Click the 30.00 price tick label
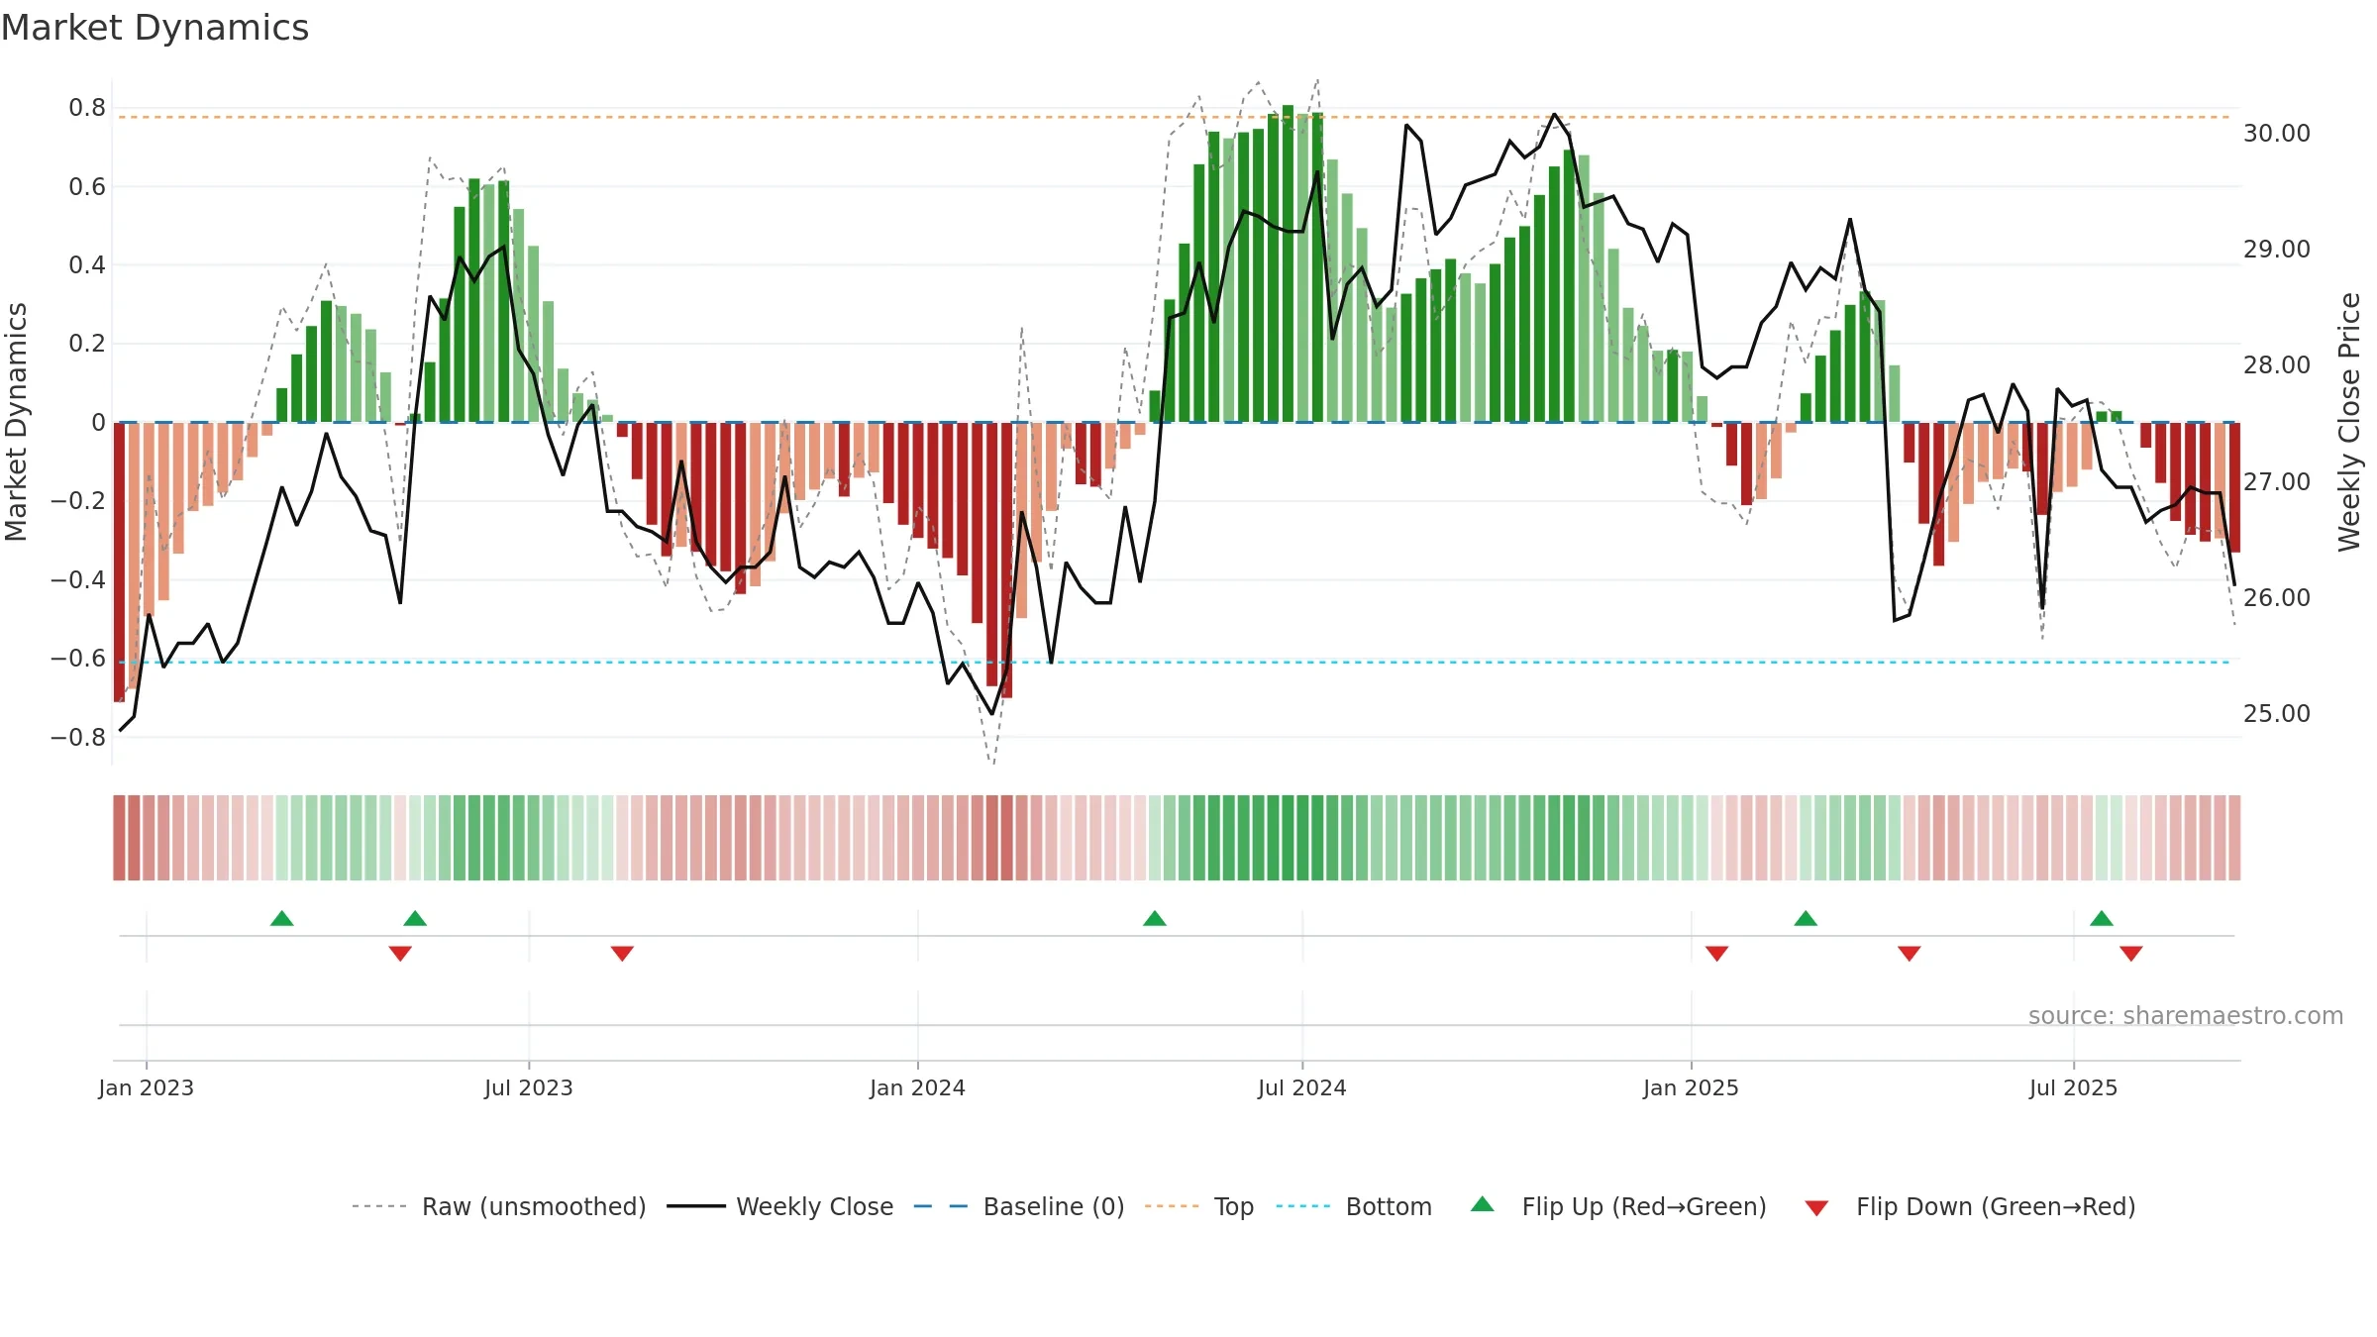2377x1337 pixels. point(2277,133)
